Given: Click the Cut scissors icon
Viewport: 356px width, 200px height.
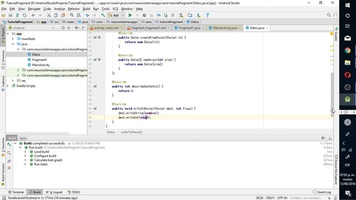Looking at the screenshot, I should click(48, 15).
